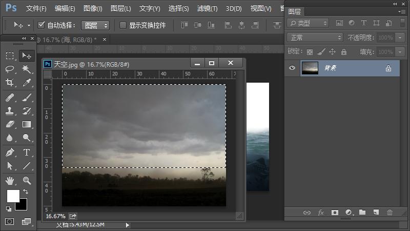Pick the Crop tool
This screenshot has width=410, height=231.
pos(10,83)
